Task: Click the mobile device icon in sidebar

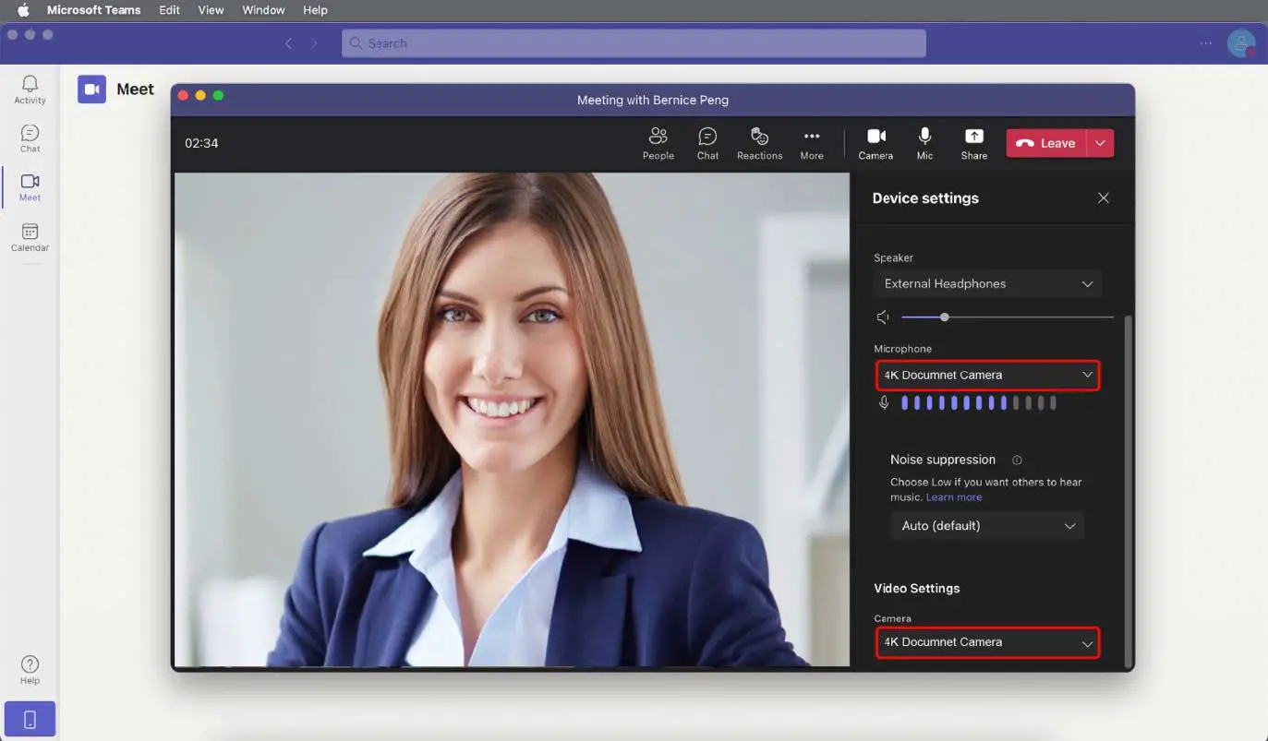Action: tap(30, 719)
